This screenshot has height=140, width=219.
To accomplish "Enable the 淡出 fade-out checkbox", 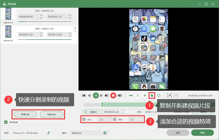I will [x=115, y=119].
